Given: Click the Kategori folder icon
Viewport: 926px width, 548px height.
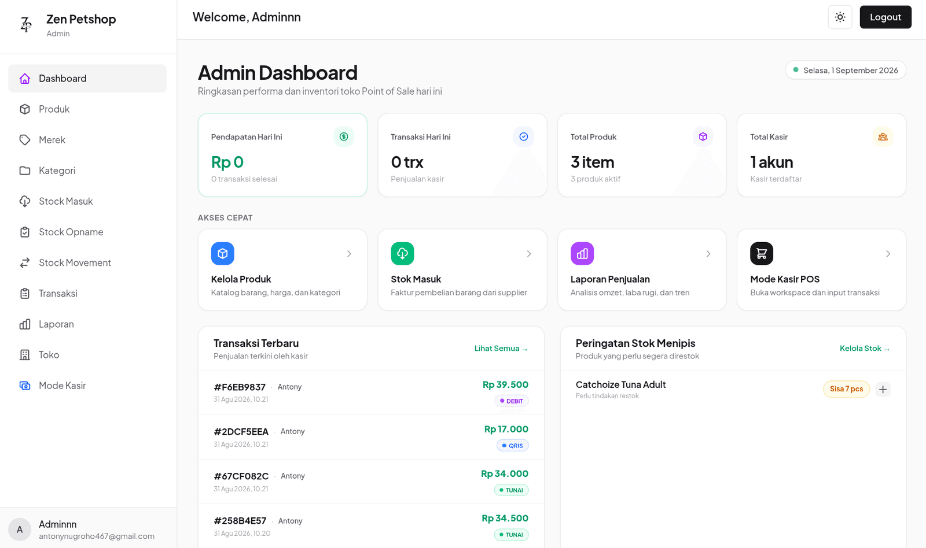Looking at the screenshot, I should [25, 171].
